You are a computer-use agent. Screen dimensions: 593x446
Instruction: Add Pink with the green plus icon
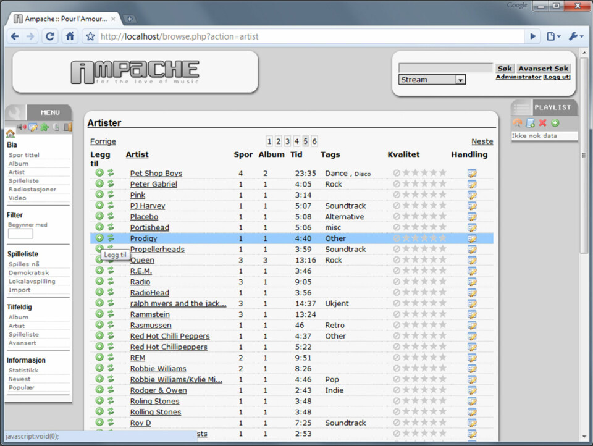click(99, 195)
